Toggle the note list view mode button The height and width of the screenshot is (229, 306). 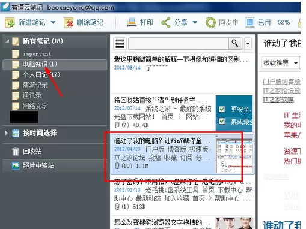120,43
